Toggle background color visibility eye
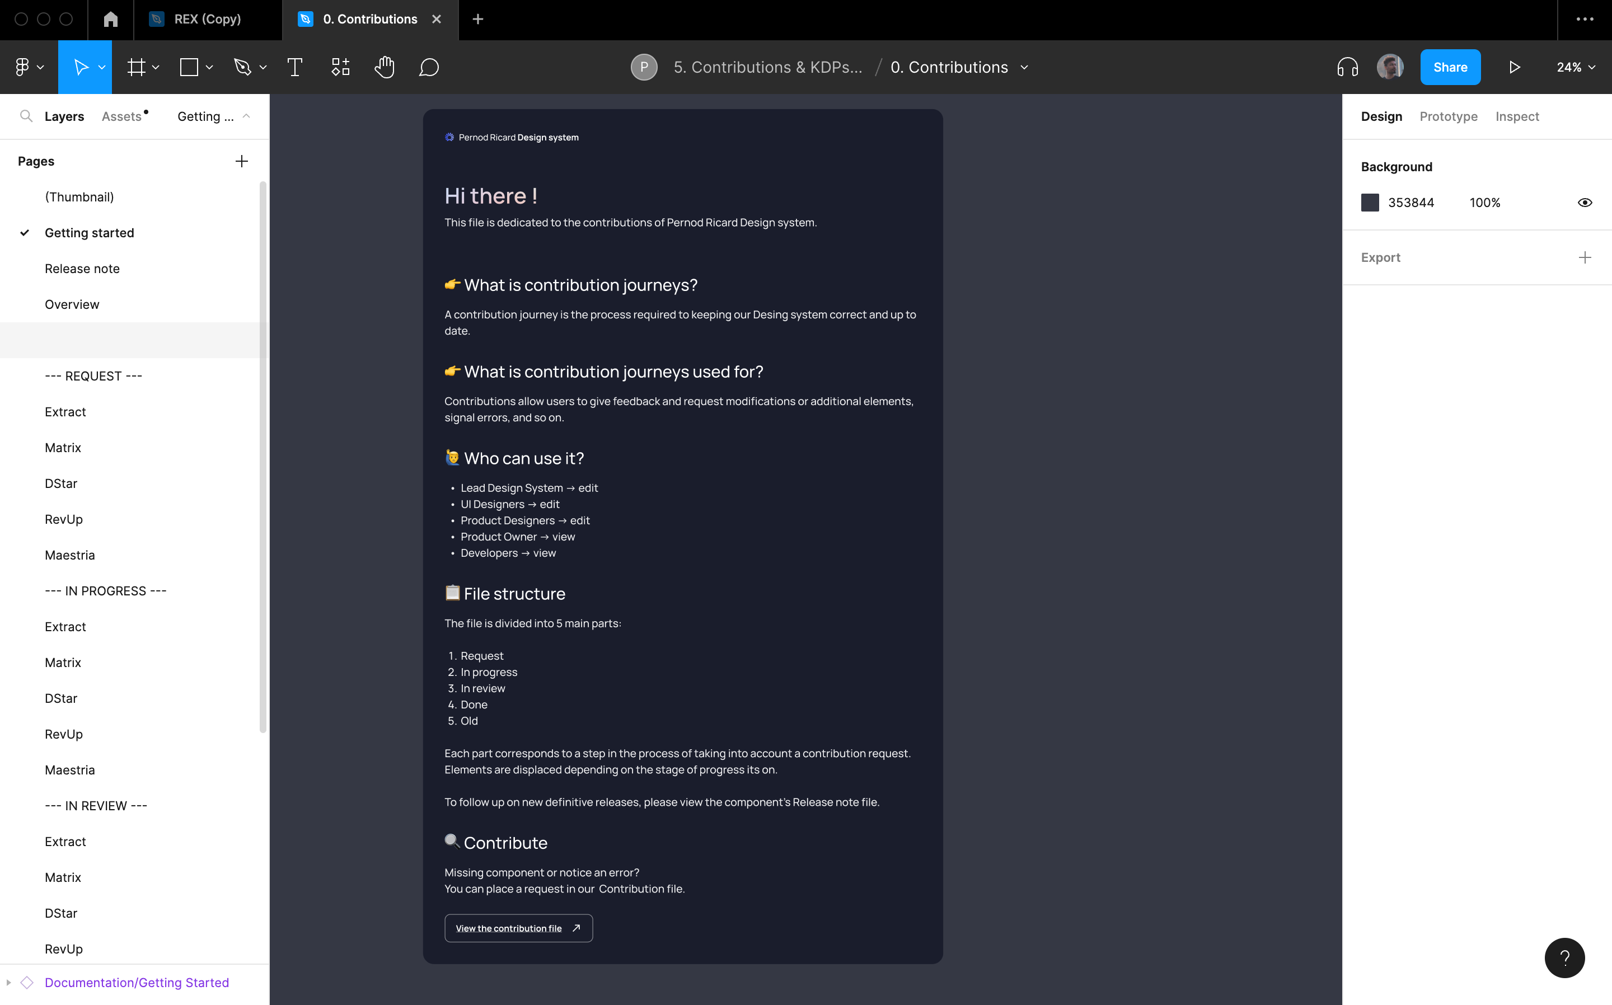Image resolution: width=1612 pixels, height=1005 pixels. 1585,203
